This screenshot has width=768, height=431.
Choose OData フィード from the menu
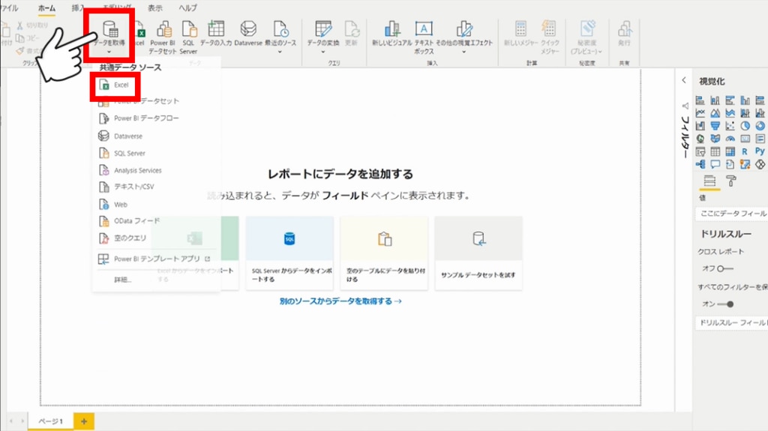[x=156, y=221]
